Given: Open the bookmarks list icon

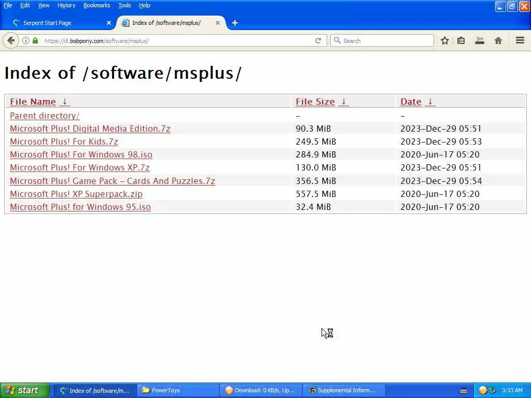Looking at the screenshot, I should (461, 41).
